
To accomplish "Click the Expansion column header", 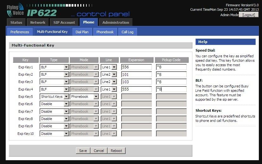I will pyautogui.click(x=136, y=60).
